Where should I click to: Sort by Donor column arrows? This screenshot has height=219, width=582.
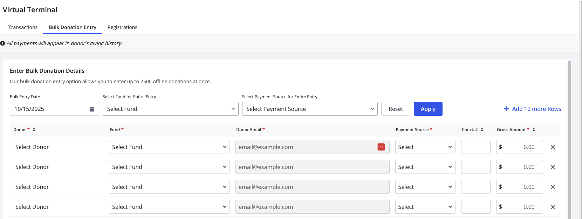pos(34,130)
